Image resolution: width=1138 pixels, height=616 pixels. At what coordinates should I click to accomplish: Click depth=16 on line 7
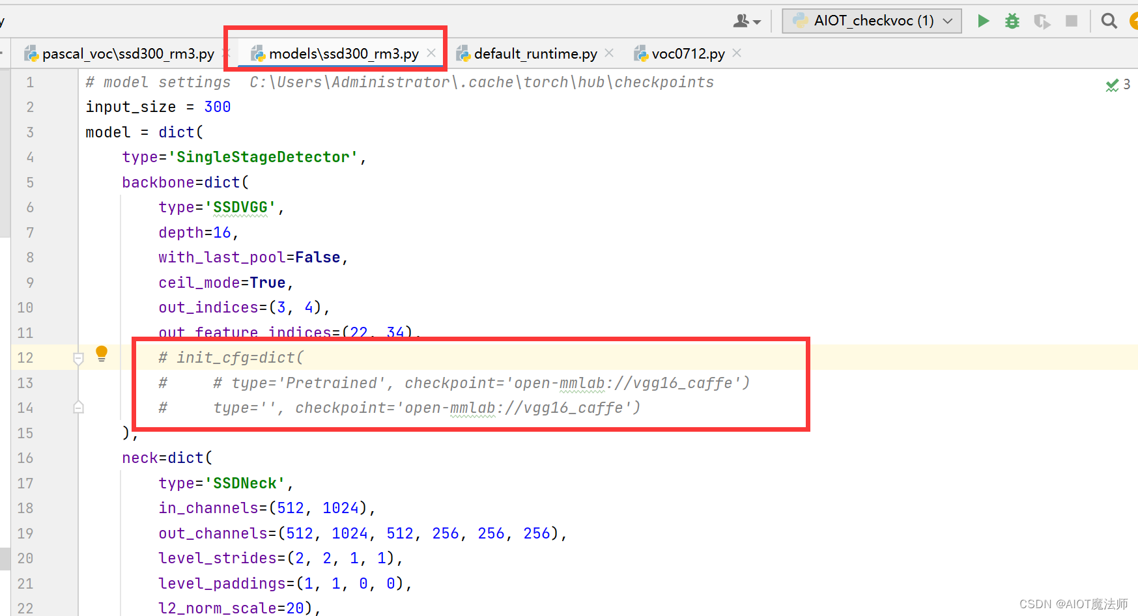tap(199, 233)
